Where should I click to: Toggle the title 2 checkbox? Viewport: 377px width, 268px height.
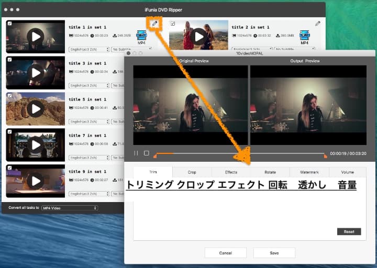173,24
